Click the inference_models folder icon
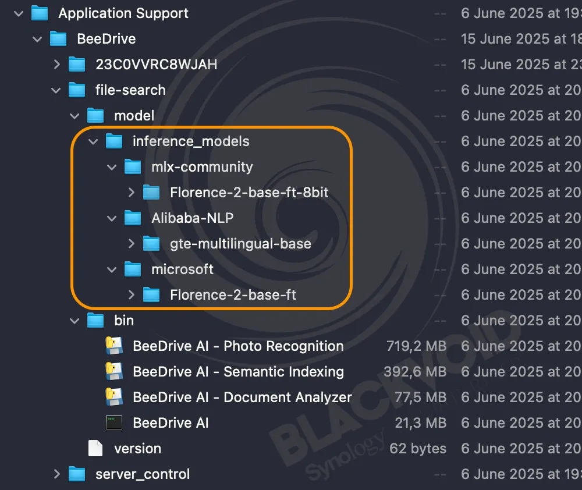The height and width of the screenshot is (490, 582). pos(114,141)
